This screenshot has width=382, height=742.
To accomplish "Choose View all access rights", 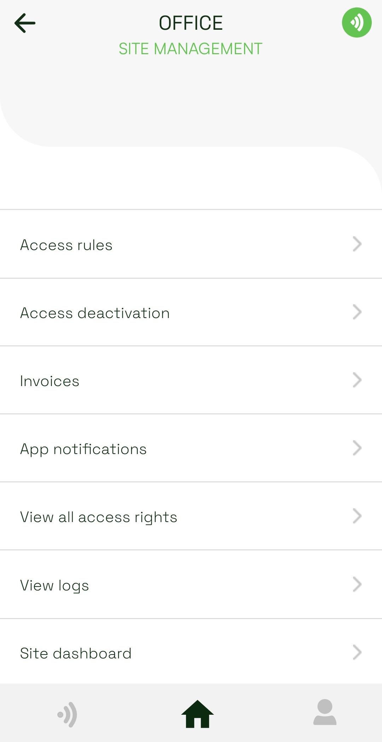I will pos(98,517).
